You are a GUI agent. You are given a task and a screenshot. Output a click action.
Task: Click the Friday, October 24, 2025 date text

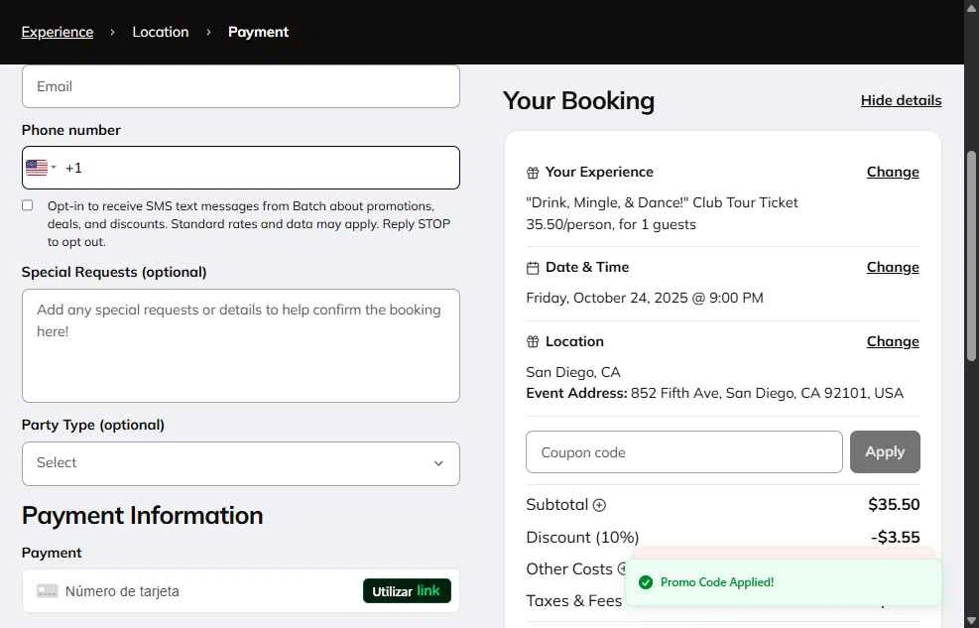click(x=645, y=298)
